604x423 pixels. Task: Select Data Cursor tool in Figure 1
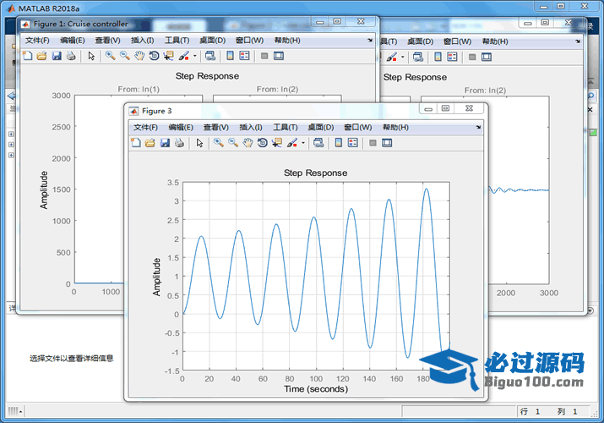(169, 56)
